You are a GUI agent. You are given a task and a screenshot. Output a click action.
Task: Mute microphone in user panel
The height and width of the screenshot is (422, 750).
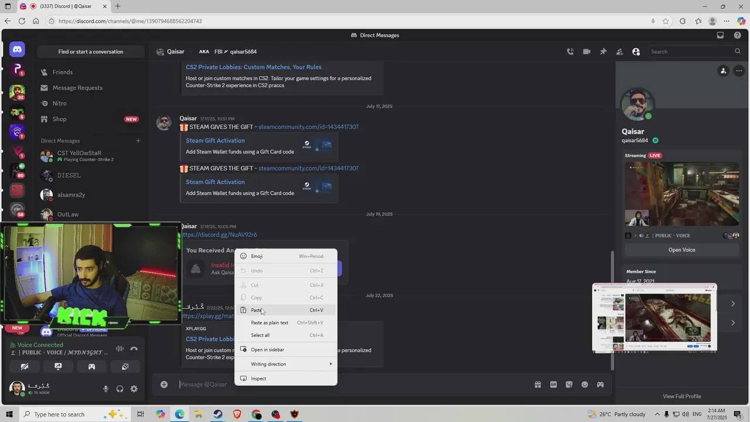106,389
